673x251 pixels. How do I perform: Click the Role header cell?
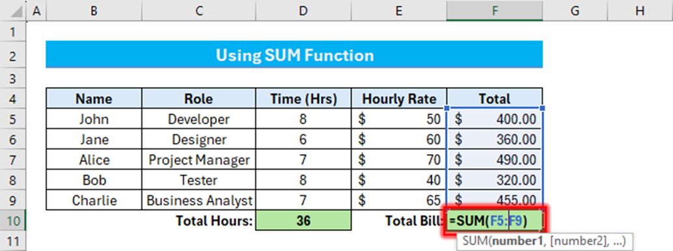199,99
